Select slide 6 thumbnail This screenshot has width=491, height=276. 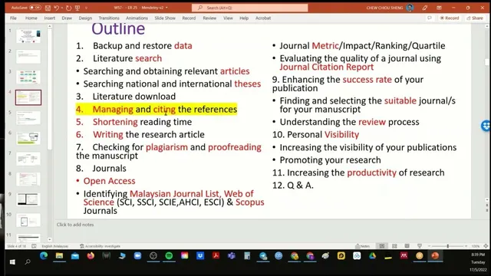coord(28,138)
